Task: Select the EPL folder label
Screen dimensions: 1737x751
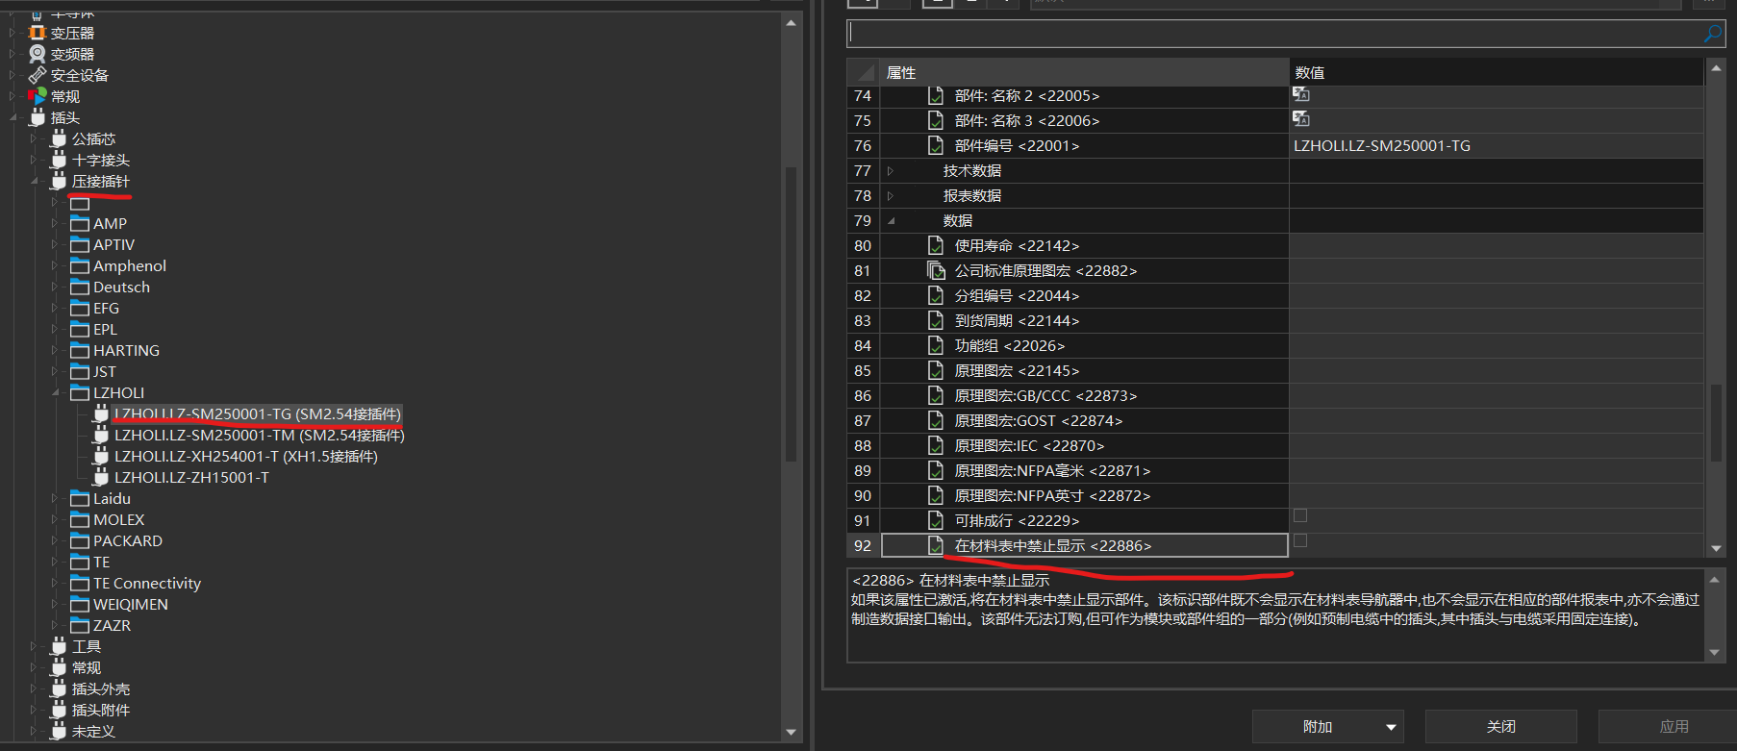Action: (x=105, y=329)
